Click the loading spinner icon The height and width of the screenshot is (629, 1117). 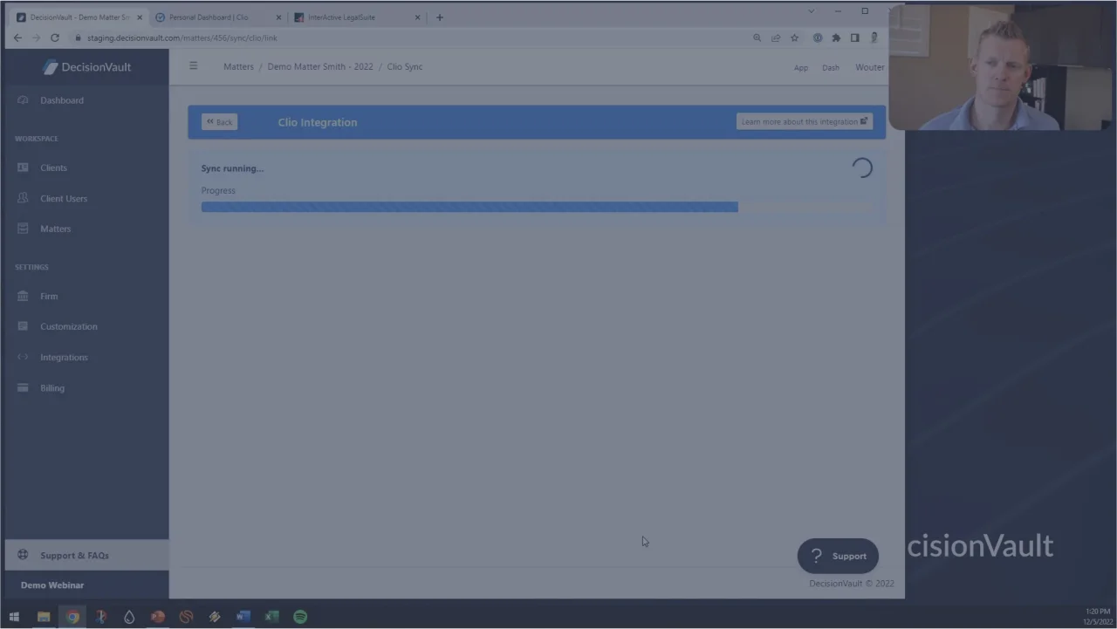point(862,168)
